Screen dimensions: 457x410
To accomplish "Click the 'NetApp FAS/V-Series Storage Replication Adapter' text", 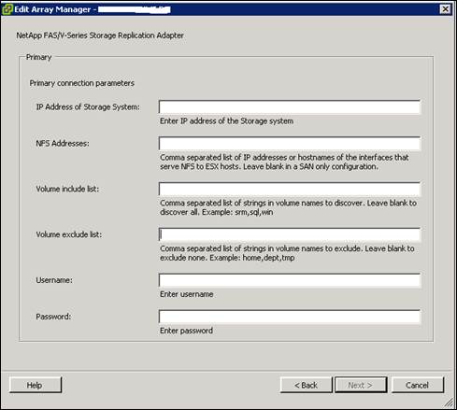I will click(100, 35).
